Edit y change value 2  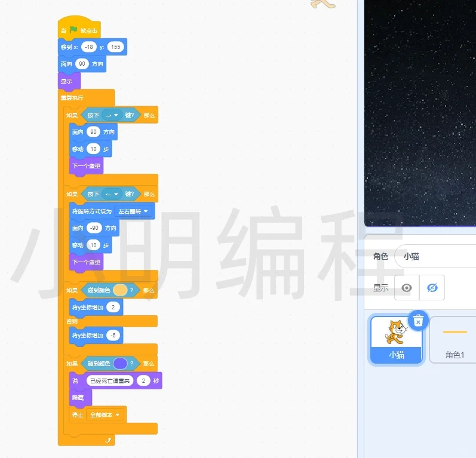click(113, 307)
